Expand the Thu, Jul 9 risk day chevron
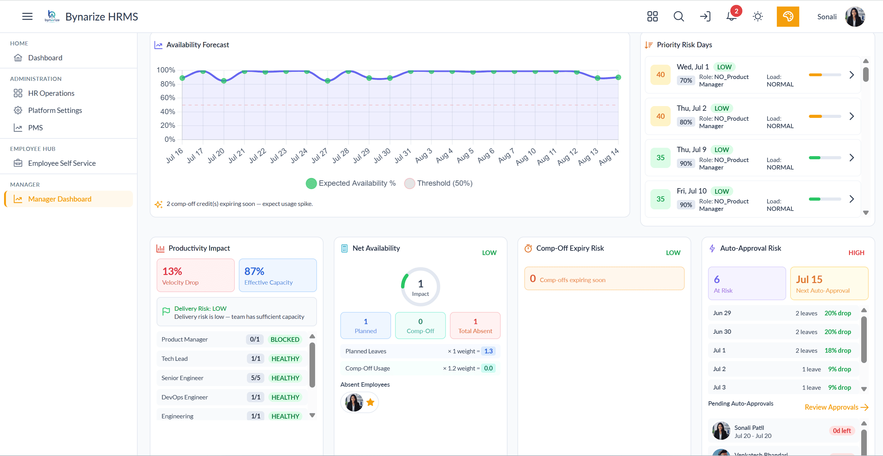Image resolution: width=883 pixels, height=456 pixels. pos(852,157)
